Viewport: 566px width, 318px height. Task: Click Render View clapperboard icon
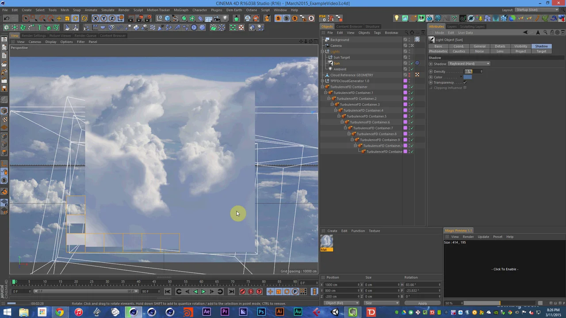130,19
